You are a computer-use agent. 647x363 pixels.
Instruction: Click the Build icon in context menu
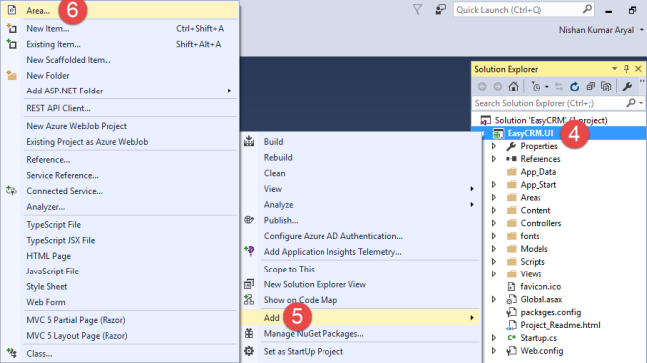click(249, 141)
